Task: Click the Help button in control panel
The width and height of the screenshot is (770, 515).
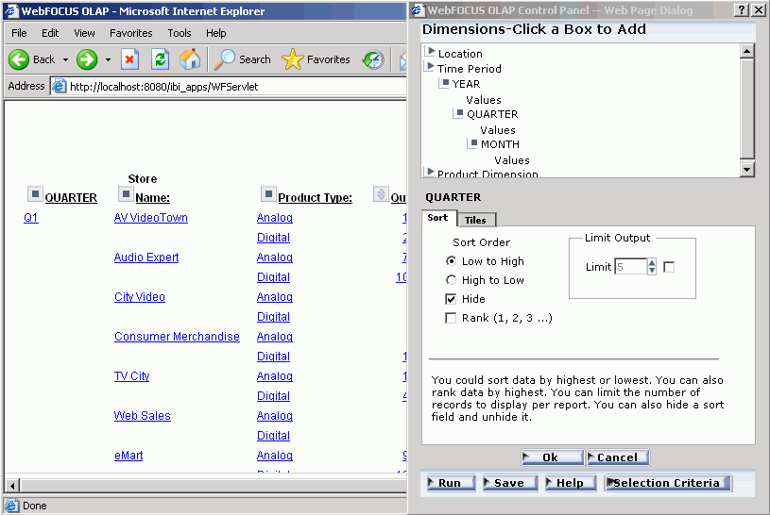Action: [571, 483]
